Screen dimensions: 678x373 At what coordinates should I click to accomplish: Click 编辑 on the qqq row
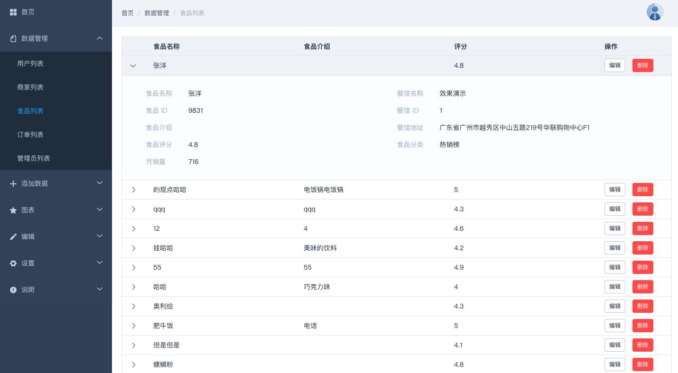(x=615, y=209)
